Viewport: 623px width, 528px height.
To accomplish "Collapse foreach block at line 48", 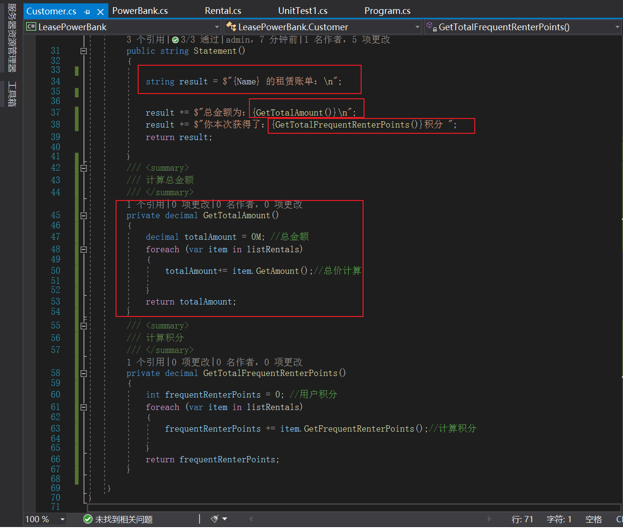I will tap(83, 250).
